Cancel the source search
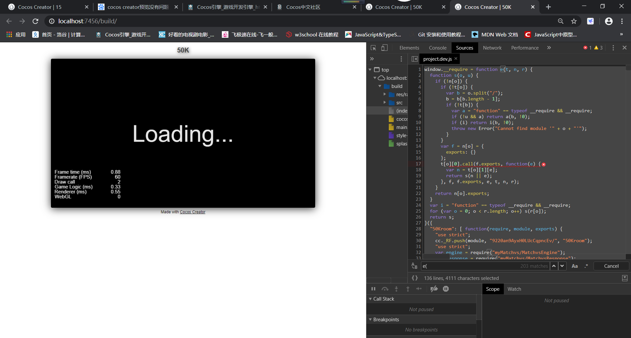 point(611,266)
